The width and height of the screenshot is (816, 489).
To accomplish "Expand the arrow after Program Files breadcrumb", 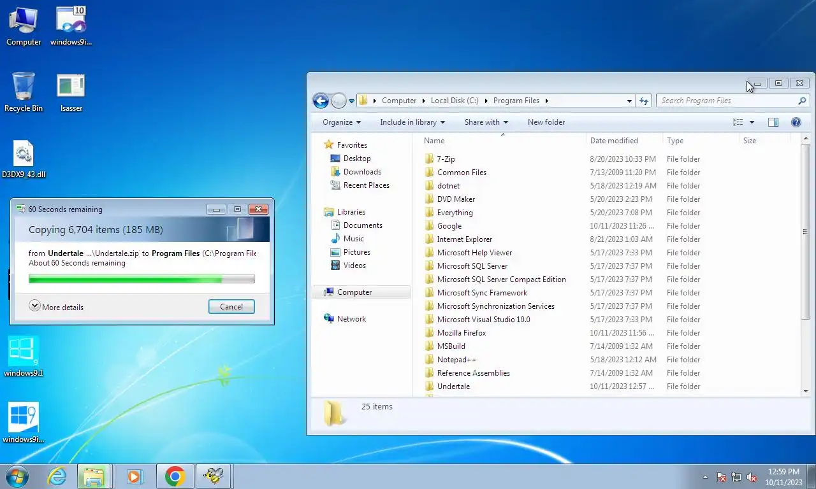I will (546, 101).
